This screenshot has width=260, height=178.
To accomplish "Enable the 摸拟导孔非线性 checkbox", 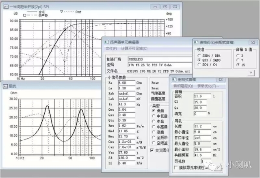I will coord(175,167).
